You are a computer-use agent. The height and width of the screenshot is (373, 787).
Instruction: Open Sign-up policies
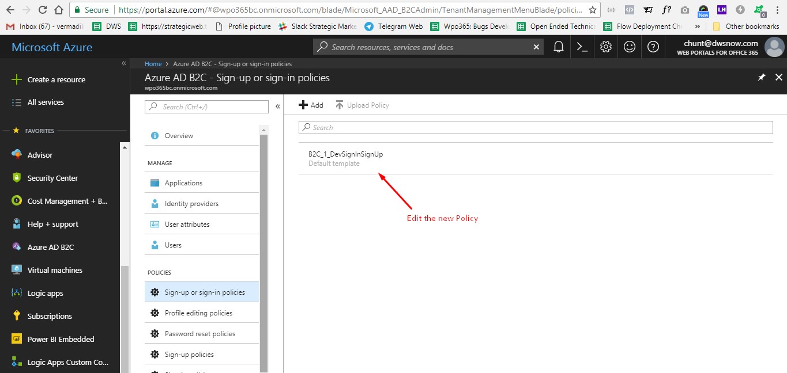coord(202,355)
